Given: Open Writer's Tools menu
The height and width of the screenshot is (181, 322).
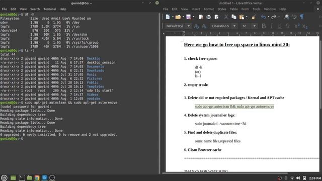Looking at the screenshot, I should click(x=256, y=9).
